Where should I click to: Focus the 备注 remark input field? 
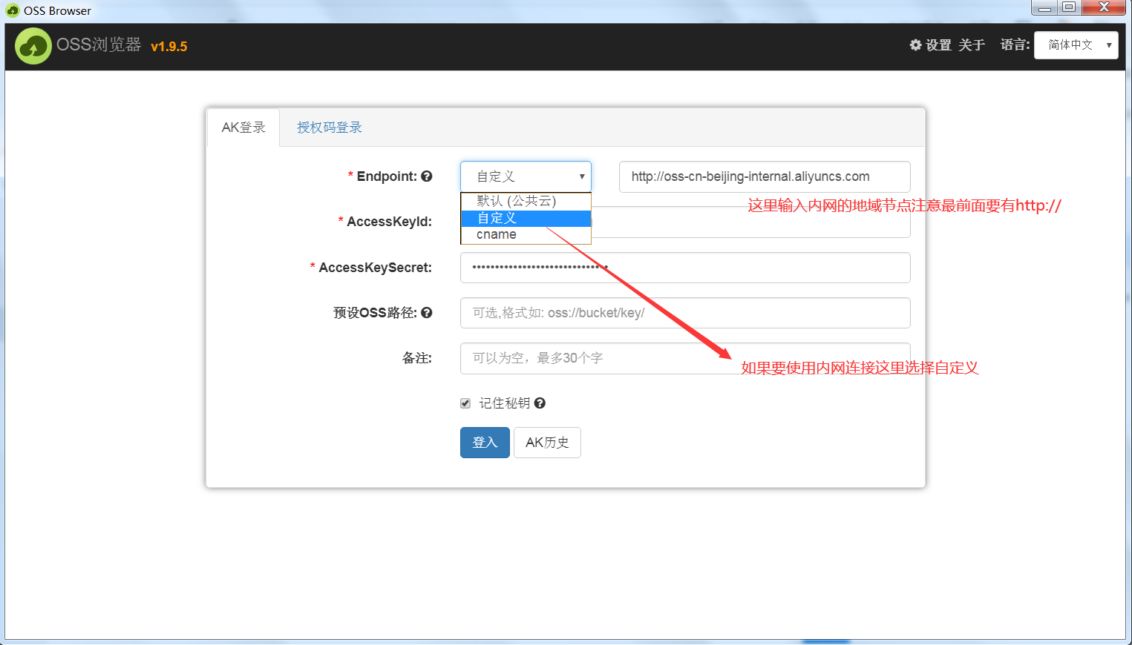pyautogui.click(x=685, y=358)
